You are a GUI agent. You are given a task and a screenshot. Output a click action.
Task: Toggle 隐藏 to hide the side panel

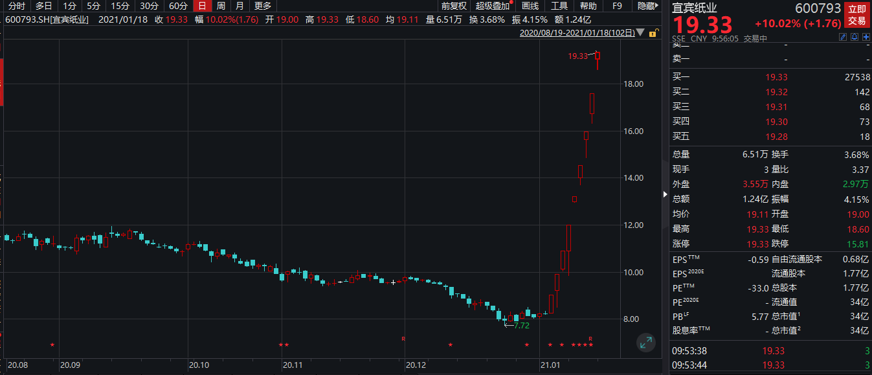pyautogui.click(x=647, y=6)
